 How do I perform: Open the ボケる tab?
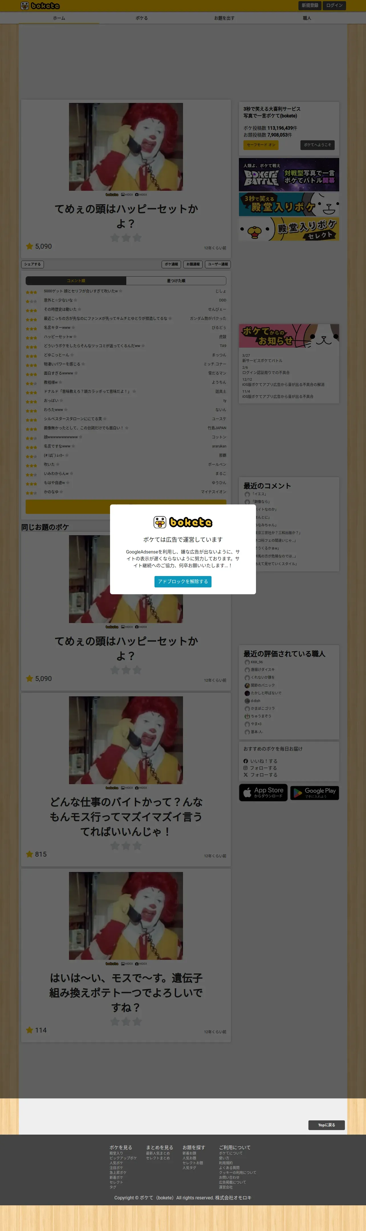pos(141,18)
